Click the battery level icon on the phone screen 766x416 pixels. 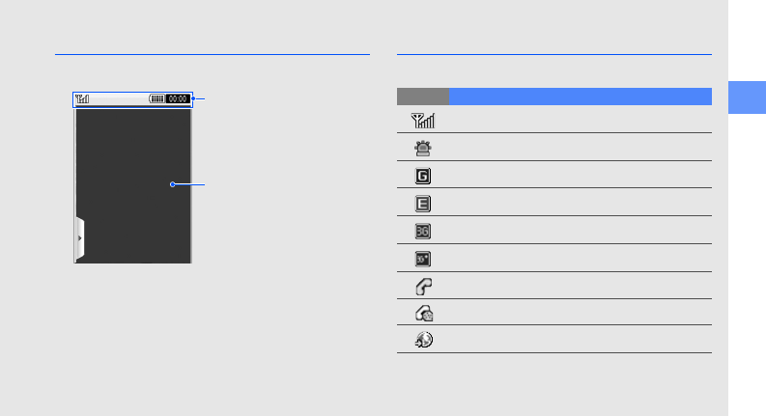(156, 98)
